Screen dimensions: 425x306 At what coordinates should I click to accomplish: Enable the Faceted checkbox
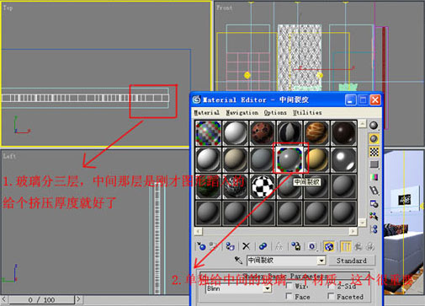[x=331, y=296]
